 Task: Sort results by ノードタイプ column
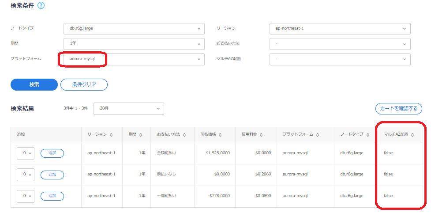[x=367, y=135]
